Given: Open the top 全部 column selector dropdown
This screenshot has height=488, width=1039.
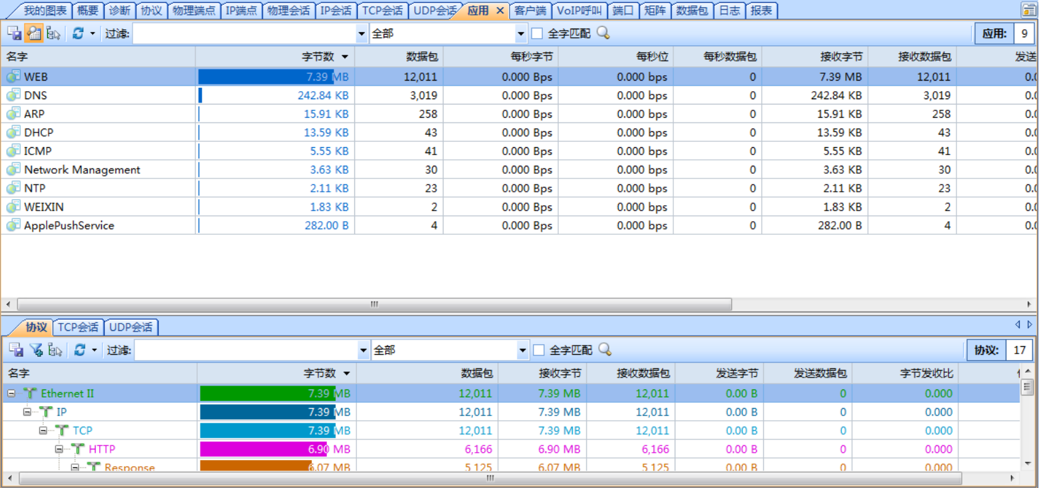Looking at the screenshot, I should pyautogui.click(x=521, y=33).
